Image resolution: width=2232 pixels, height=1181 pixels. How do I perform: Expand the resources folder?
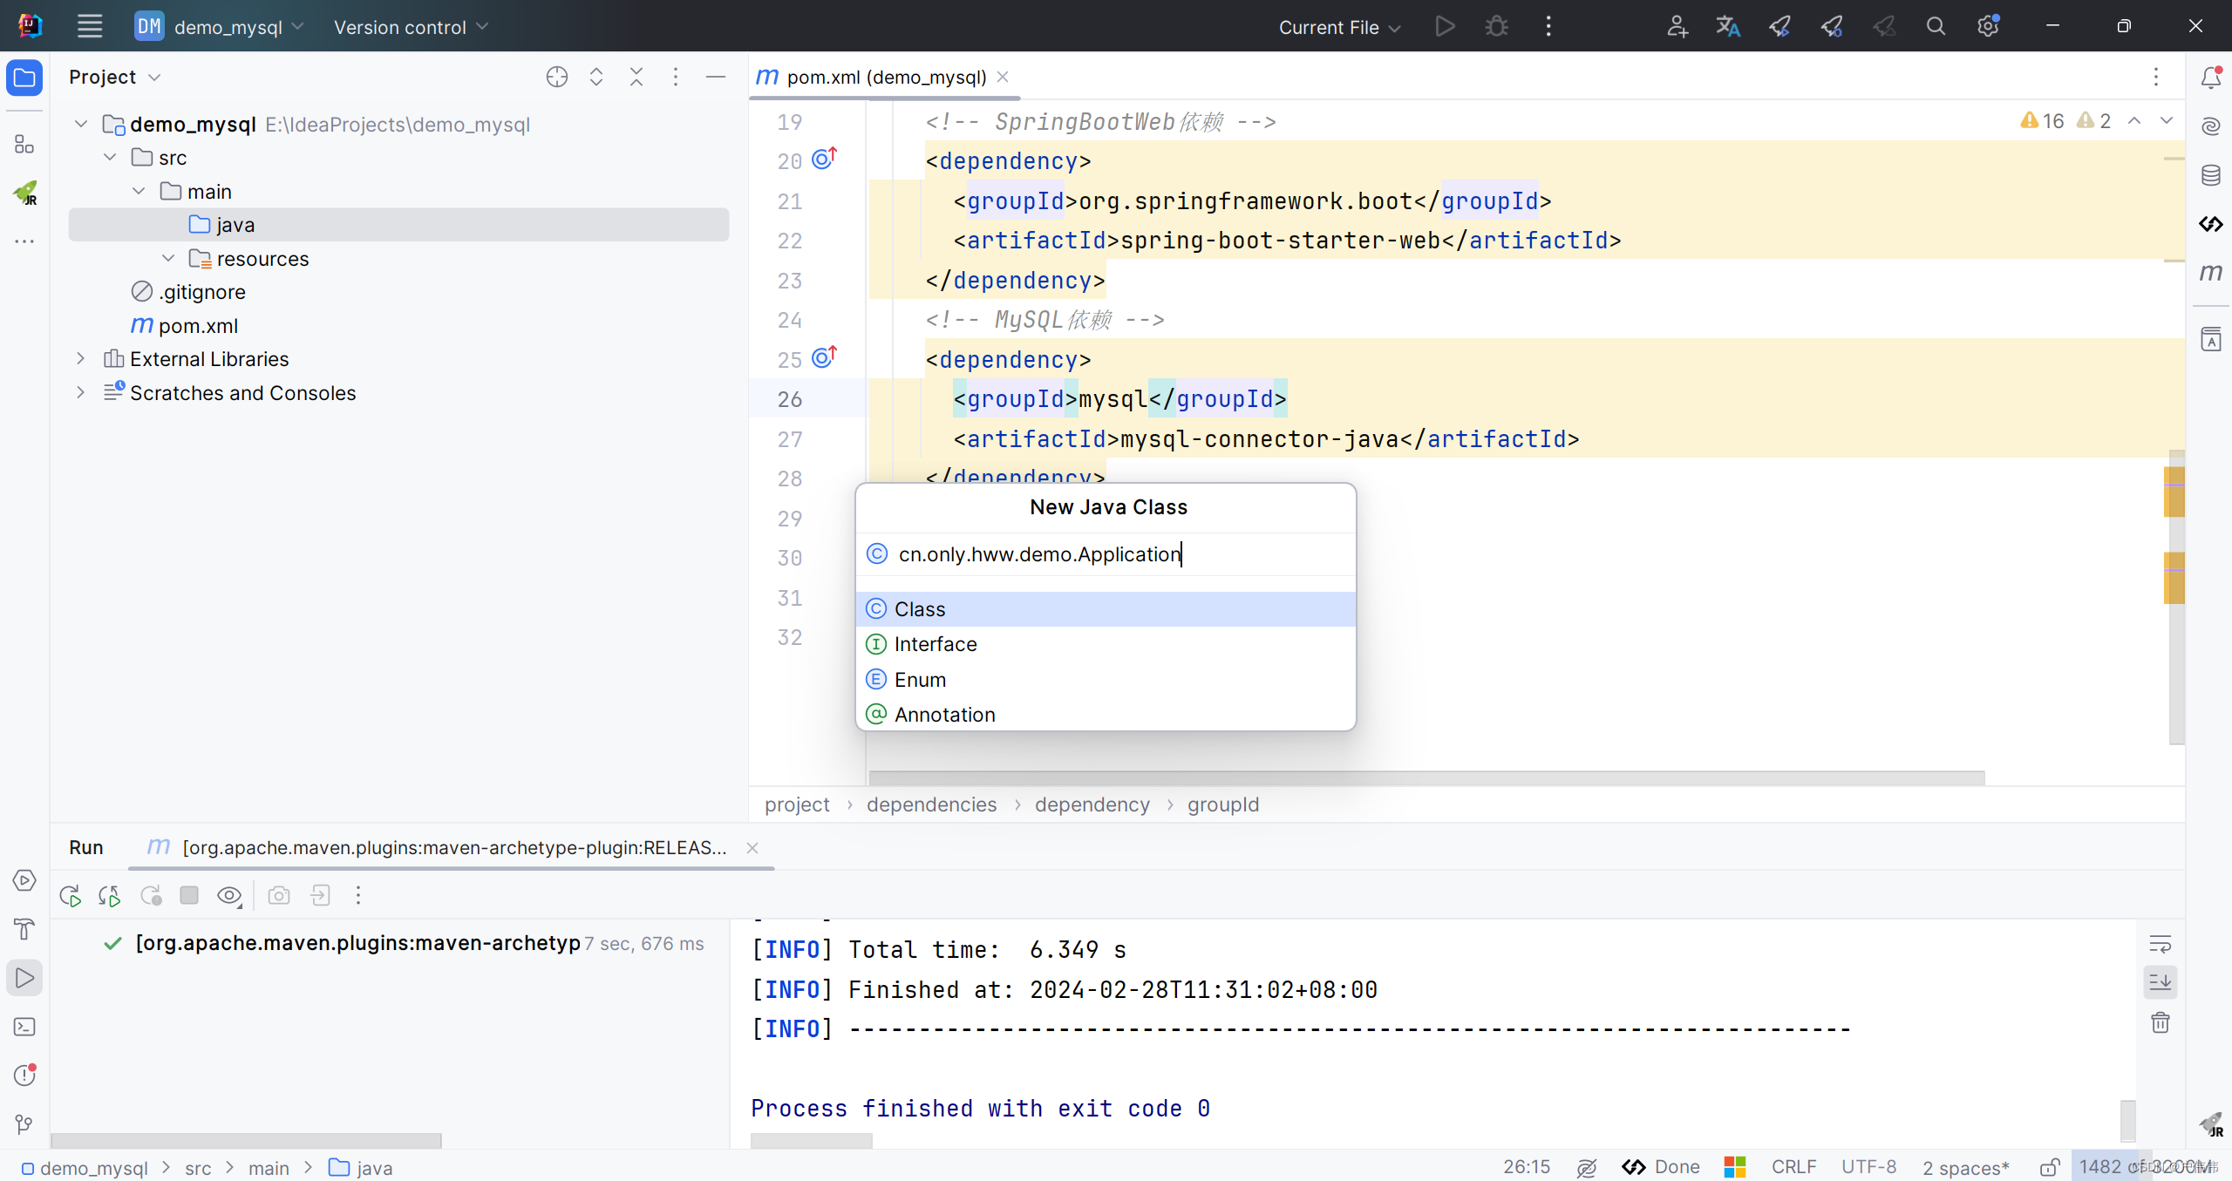(167, 257)
